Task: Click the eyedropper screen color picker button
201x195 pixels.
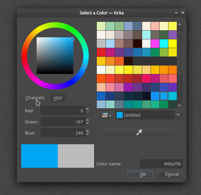Action: pos(139,132)
